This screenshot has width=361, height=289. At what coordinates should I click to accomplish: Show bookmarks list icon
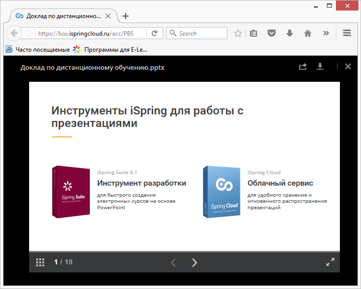[x=254, y=33]
